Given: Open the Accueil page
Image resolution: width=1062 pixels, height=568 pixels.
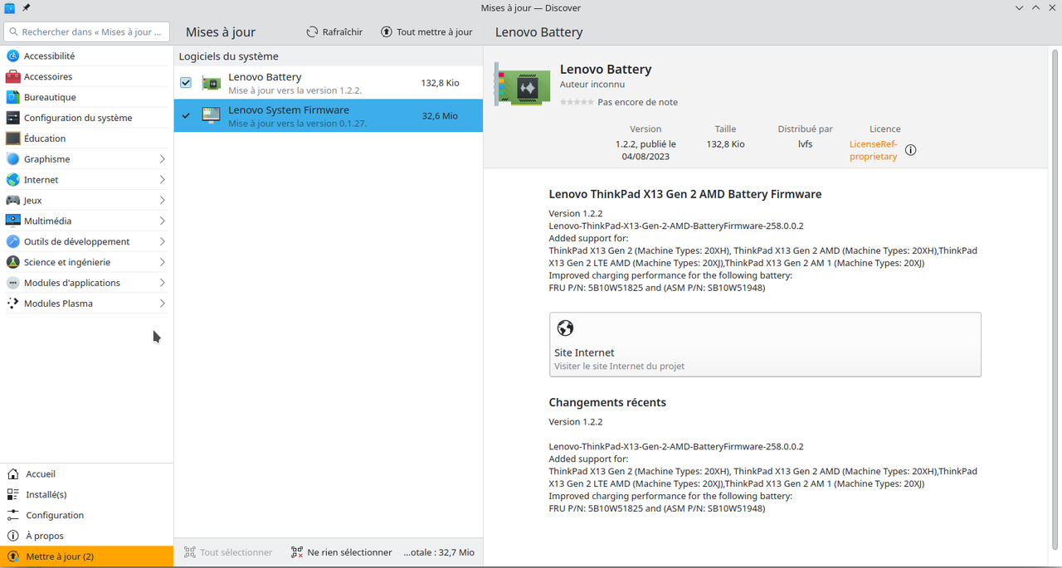Looking at the screenshot, I should tap(86, 474).
